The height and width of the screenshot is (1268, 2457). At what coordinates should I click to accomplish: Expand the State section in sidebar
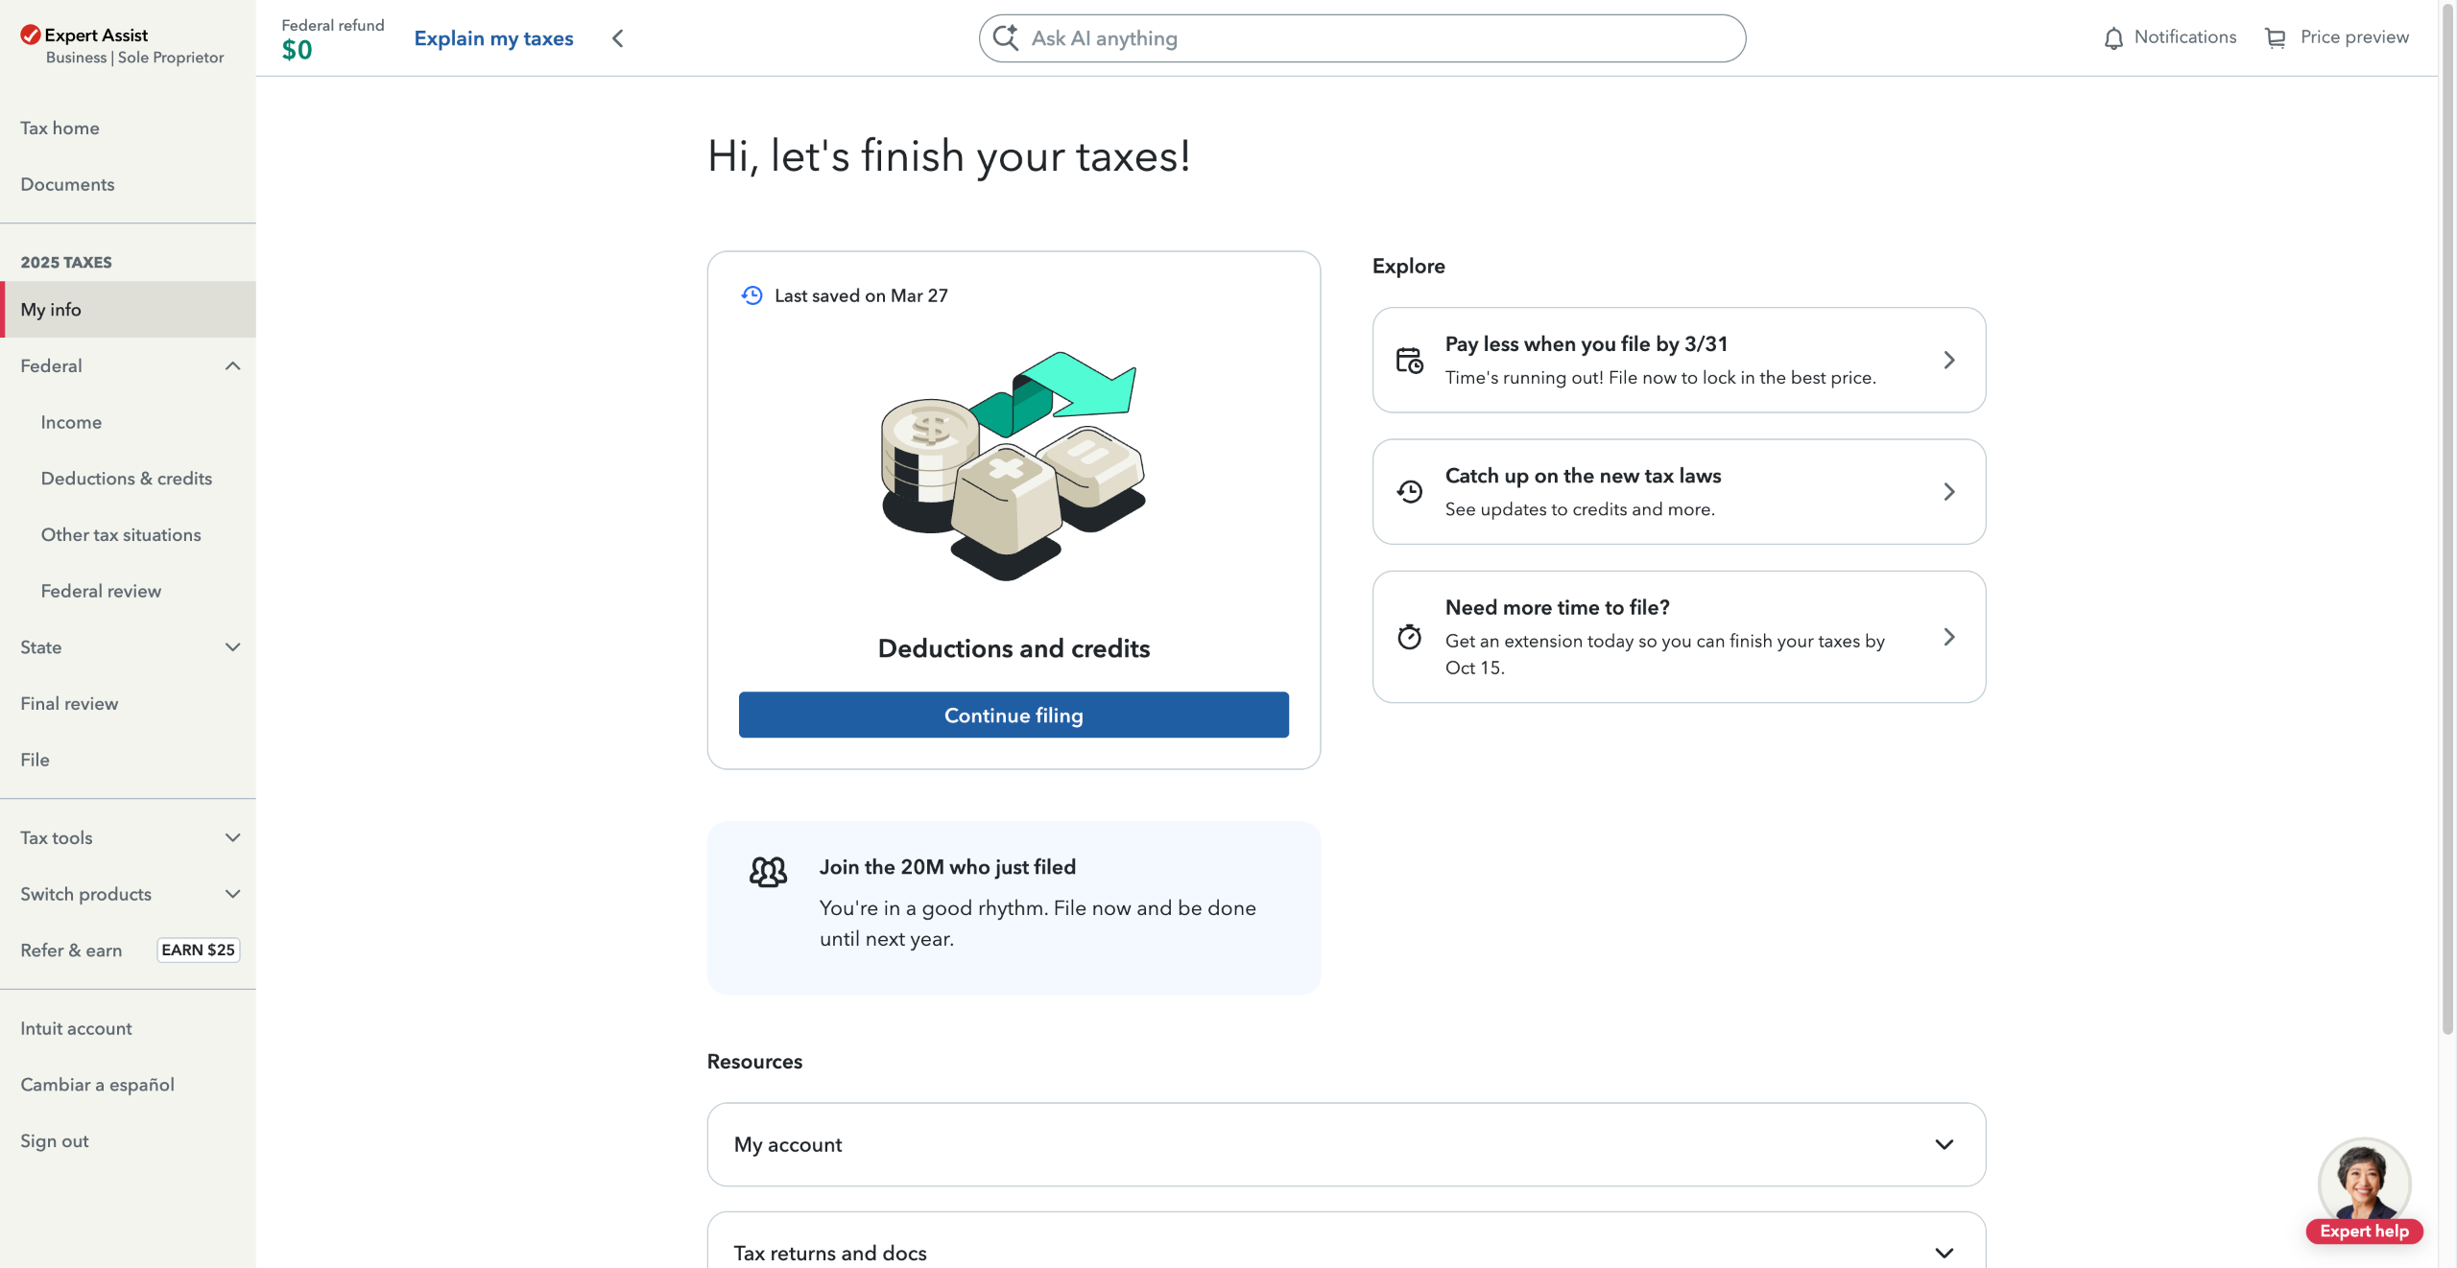pyautogui.click(x=232, y=647)
